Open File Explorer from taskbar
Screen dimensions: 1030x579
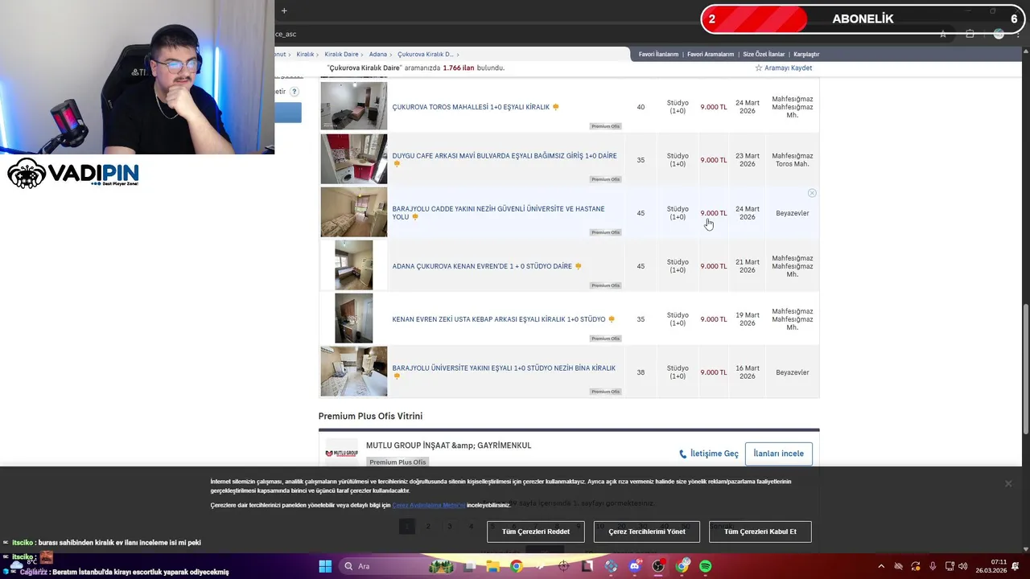pos(492,566)
